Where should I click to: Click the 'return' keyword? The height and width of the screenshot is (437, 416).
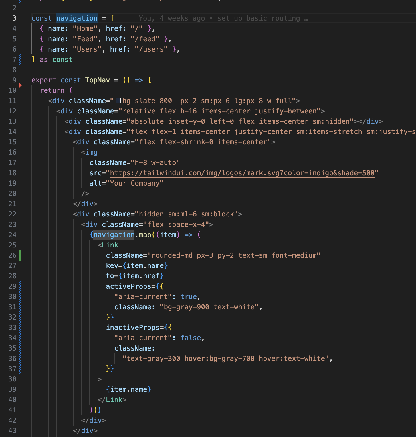point(52,90)
